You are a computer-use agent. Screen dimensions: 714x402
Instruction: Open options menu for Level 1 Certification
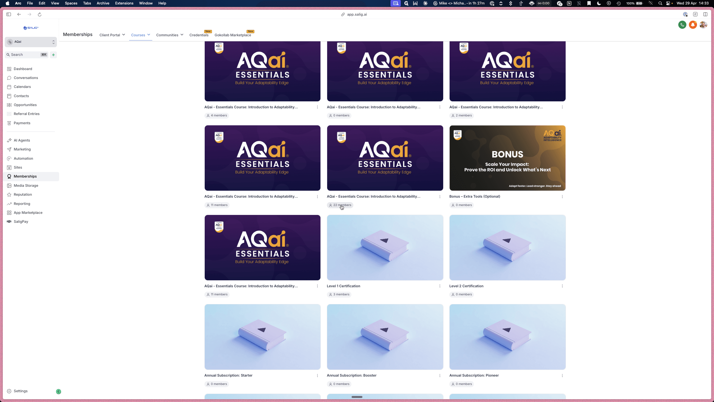[440, 286]
